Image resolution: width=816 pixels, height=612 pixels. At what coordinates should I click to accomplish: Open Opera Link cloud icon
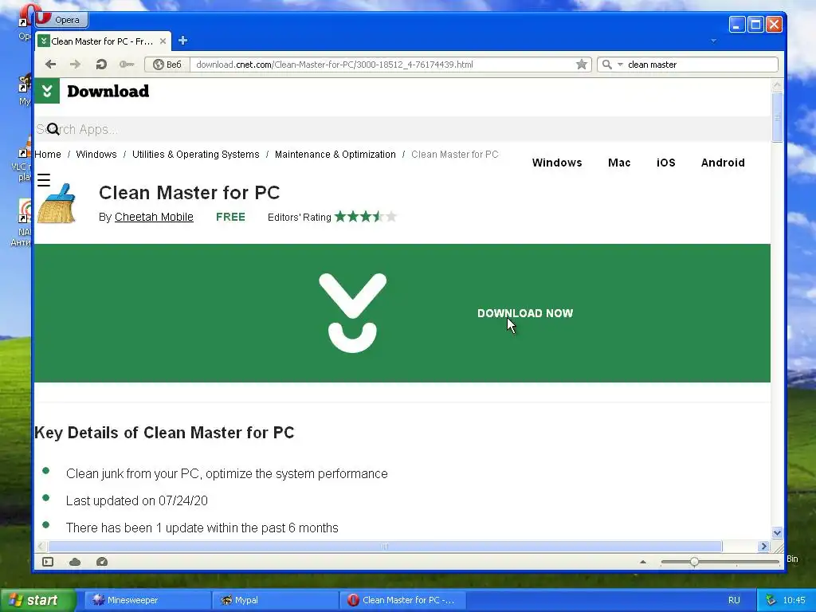tap(75, 562)
